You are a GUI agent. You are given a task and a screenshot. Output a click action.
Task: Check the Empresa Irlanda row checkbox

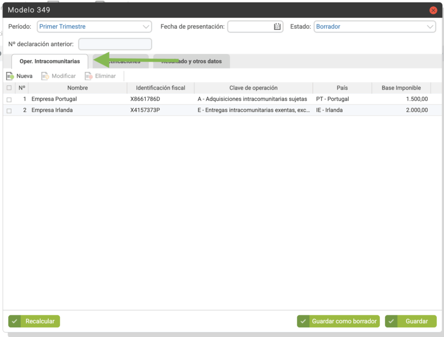9,110
